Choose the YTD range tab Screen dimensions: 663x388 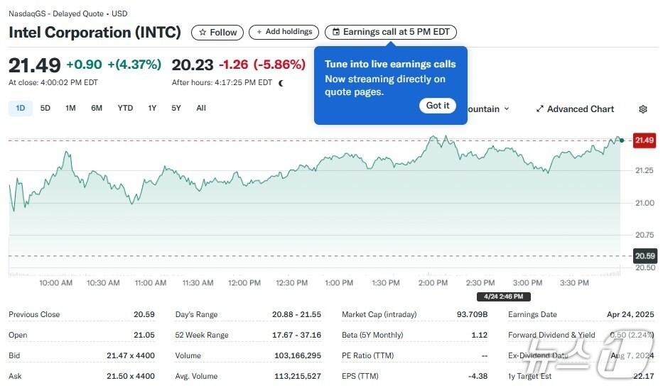pos(125,108)
